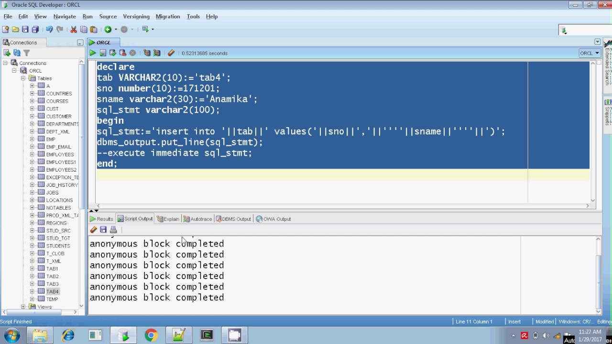Expand the STUDENTS table node
This screenshot has height=344, width=612.
click(32, 246)
